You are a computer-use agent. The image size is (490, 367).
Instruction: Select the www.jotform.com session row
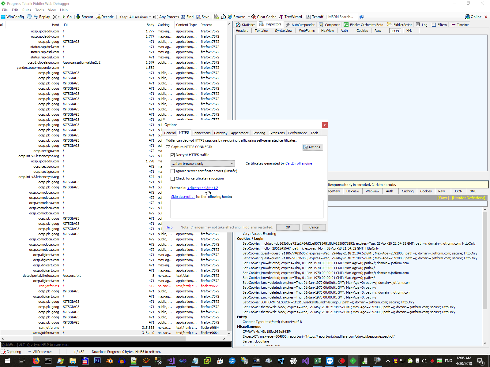click(x=113, y=333)
